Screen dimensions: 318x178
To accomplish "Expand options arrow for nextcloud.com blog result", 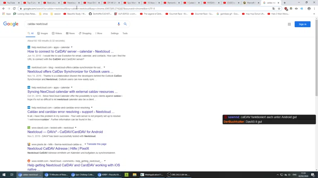I will 104,67.
